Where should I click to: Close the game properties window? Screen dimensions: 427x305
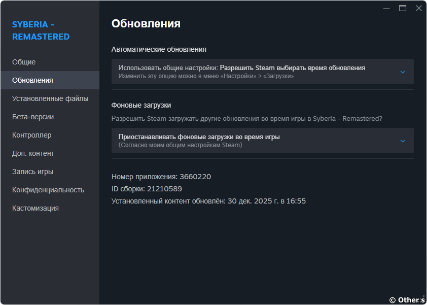pos(418,8)
